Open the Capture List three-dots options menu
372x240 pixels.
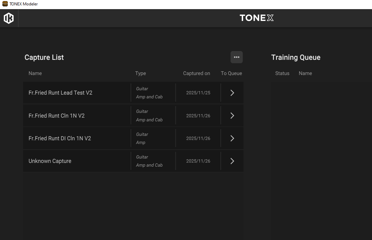click(x=237, y=57)
